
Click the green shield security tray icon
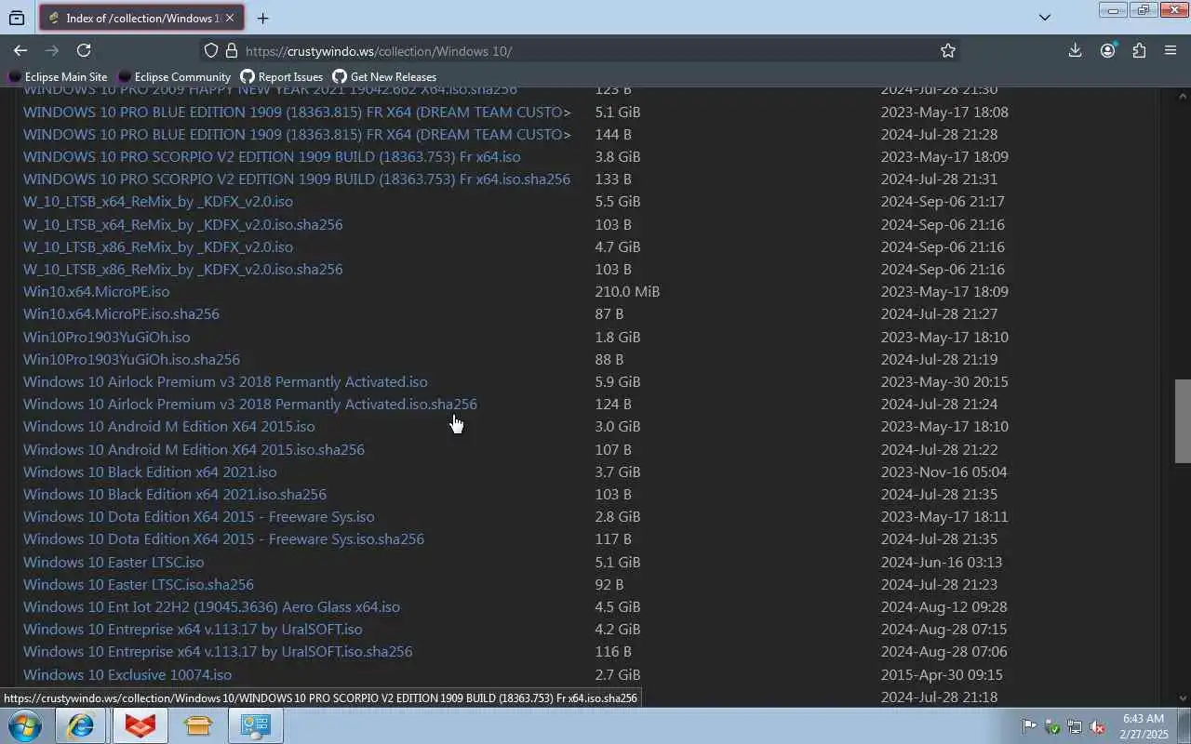[x=1052, y=726]
